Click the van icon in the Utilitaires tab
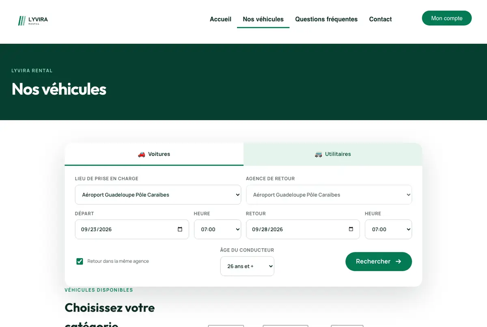This screenshot has height=327, width=487. [318, 155]
